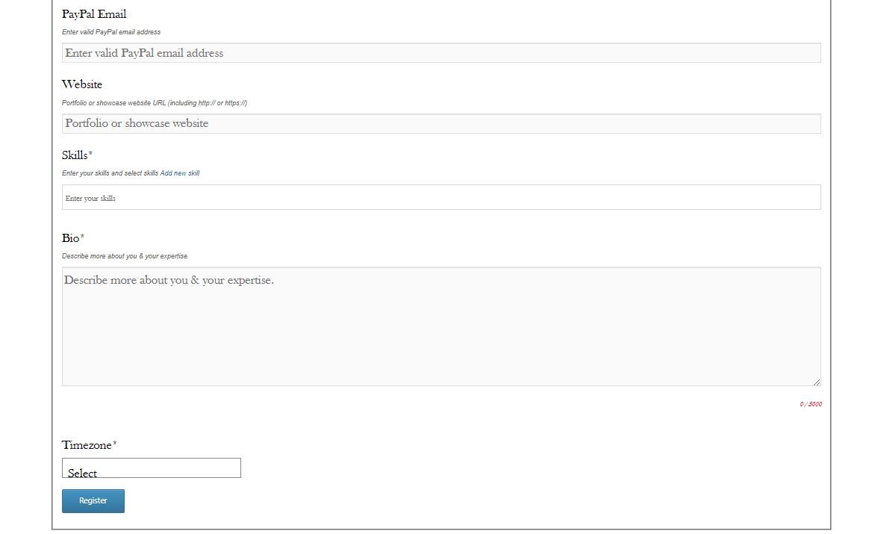The width and height of the screenshot is (881, 534).
Task: Focus the Website URL input field
Action: coord(441,123)
